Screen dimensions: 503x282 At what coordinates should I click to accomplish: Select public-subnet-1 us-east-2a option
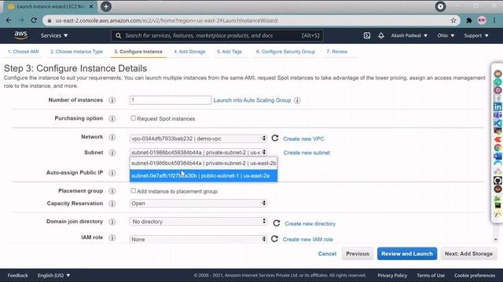pos(204,175)
